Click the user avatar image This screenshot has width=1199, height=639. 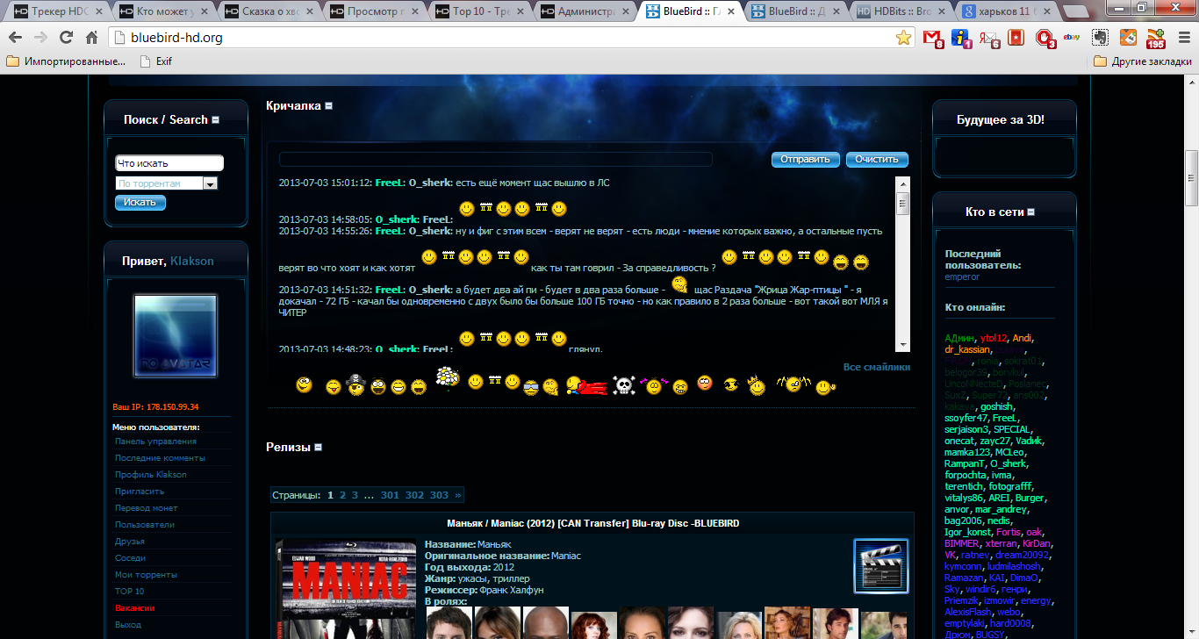(176, 336)
